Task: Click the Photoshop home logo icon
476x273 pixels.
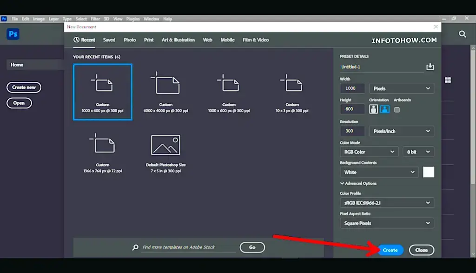Action: [x=13, y=33]
